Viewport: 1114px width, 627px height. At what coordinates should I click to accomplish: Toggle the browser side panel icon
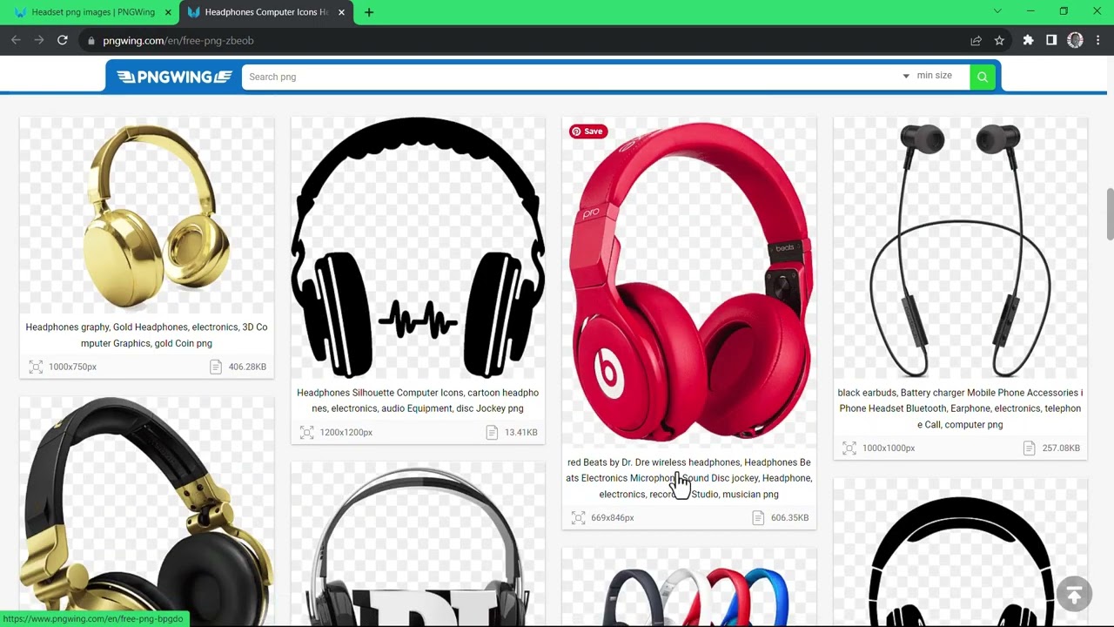(1051, 40)
